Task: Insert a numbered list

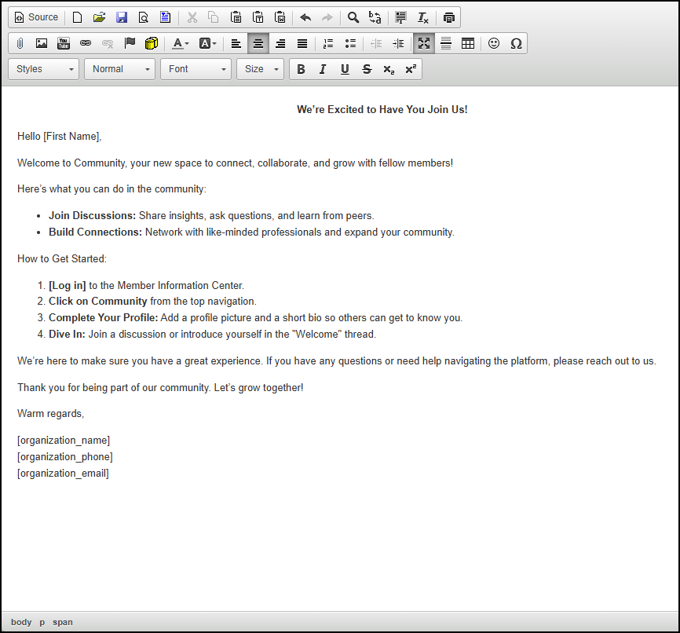Action: pyautogui.click(x=328, y=43)
